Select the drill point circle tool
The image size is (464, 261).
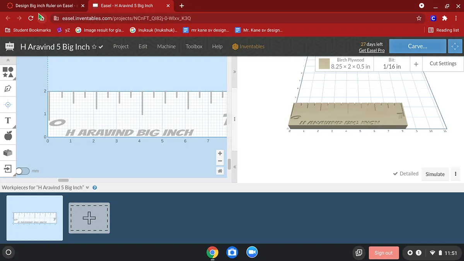(8, 104)
